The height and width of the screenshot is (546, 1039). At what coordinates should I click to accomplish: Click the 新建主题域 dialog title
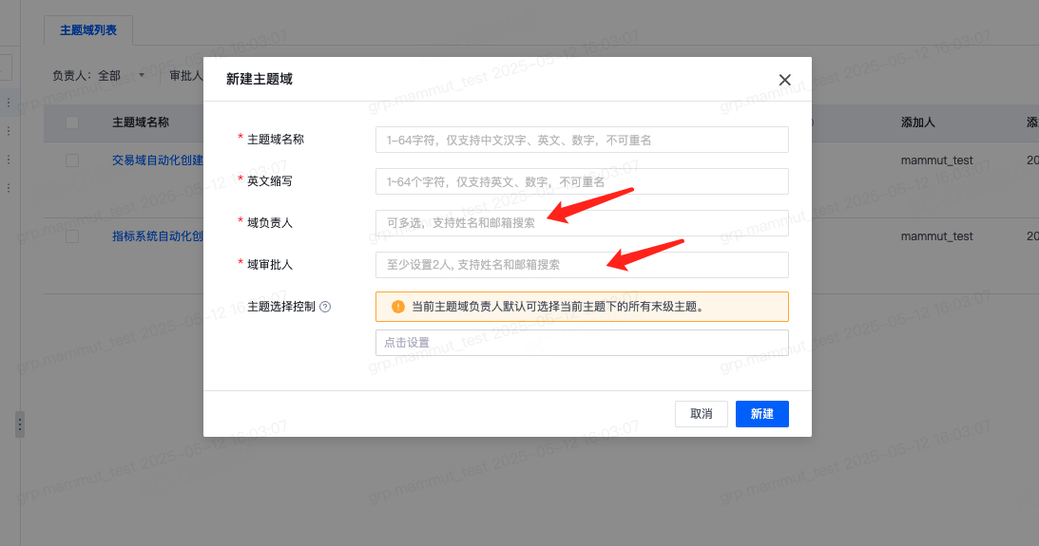coord(260,80)
